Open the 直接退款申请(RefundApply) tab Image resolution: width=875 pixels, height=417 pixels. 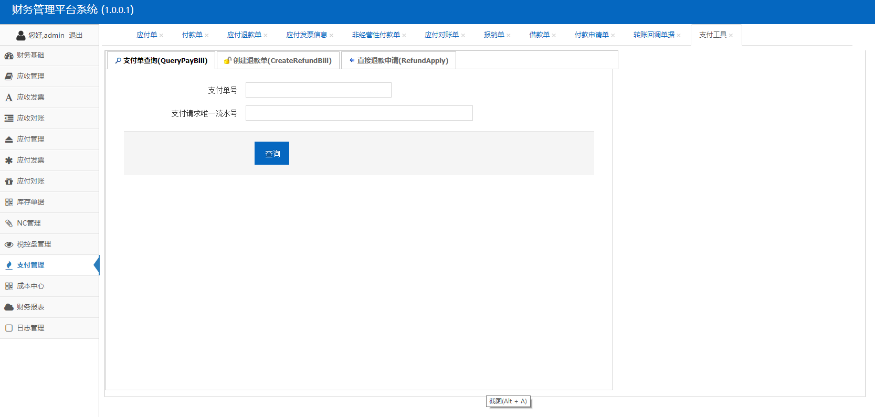[x=398, y=60]
